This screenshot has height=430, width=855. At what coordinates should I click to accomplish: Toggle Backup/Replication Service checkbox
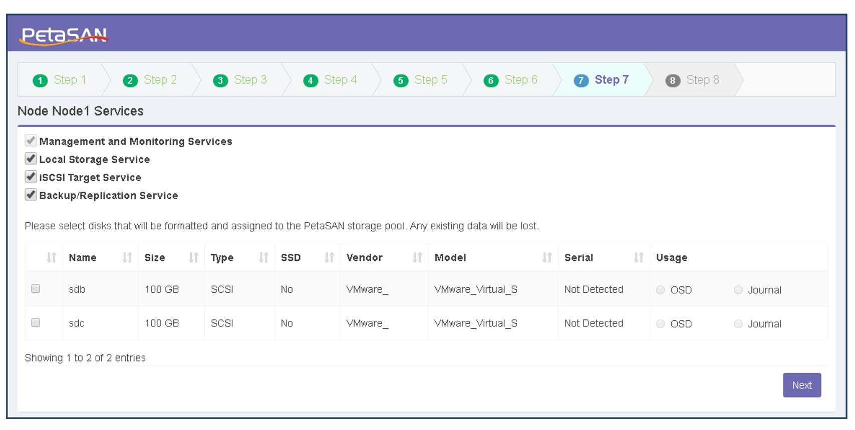click(x=31, y=195)
